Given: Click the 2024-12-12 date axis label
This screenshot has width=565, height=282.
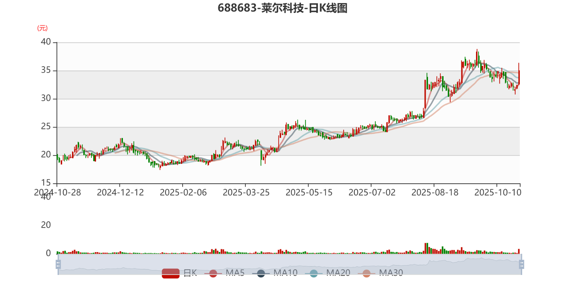Looking at the screenshot, I should click(x=120, y=192).
